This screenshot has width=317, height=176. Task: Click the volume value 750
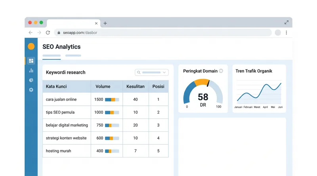click(x=100, y=125)
